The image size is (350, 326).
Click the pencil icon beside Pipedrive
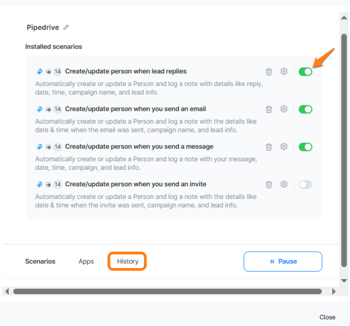pyautogui.click(x=66, y=28)
